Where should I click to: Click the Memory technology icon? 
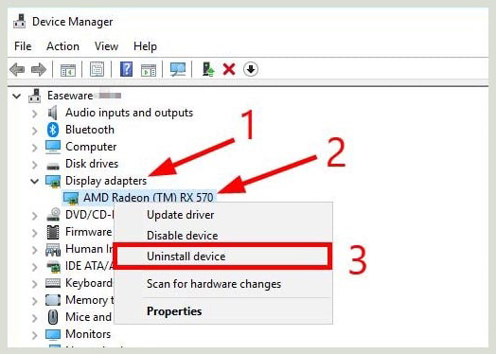(x=53, y=300)
